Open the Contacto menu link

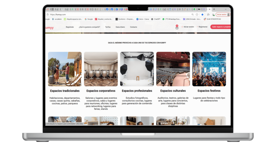coord(134,27)
